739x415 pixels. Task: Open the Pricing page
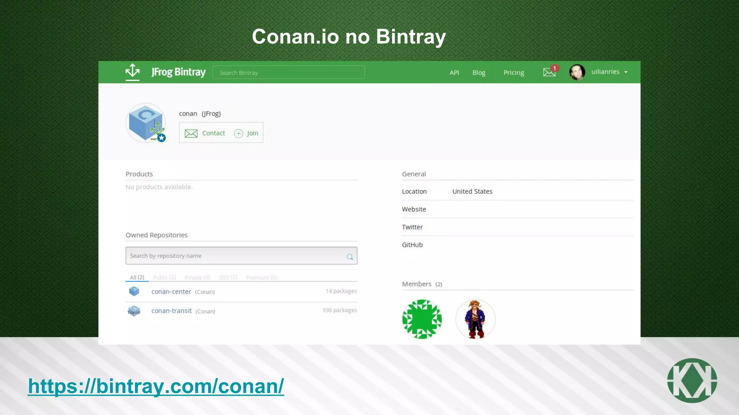[514, 72]
